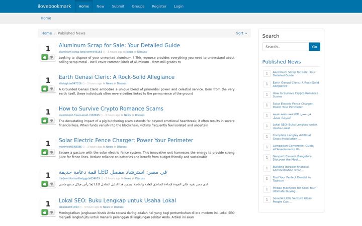Image resolution: width=362 pixels, height=226 pixels.
Task: Click sidebar vote count beside Genpact Careers
Action: (x=267, y=158)
